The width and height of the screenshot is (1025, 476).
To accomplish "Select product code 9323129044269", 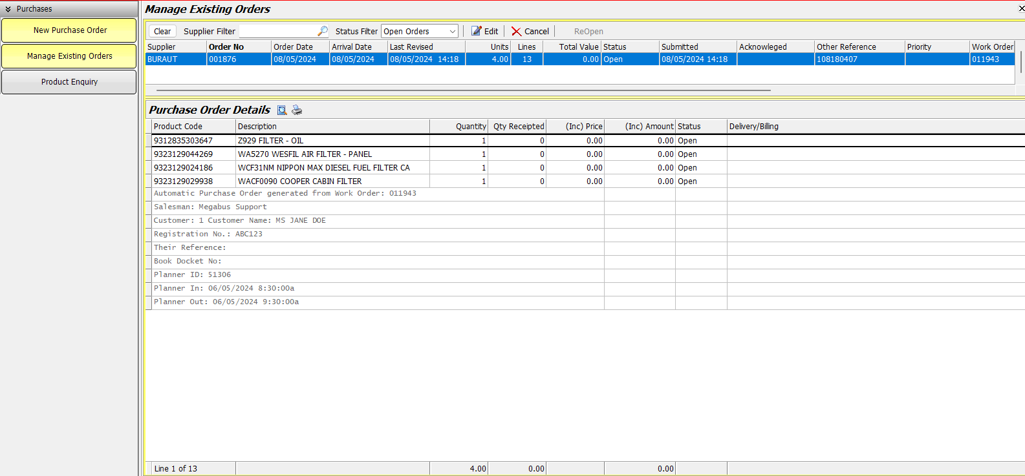I will [x=193, y=154].
